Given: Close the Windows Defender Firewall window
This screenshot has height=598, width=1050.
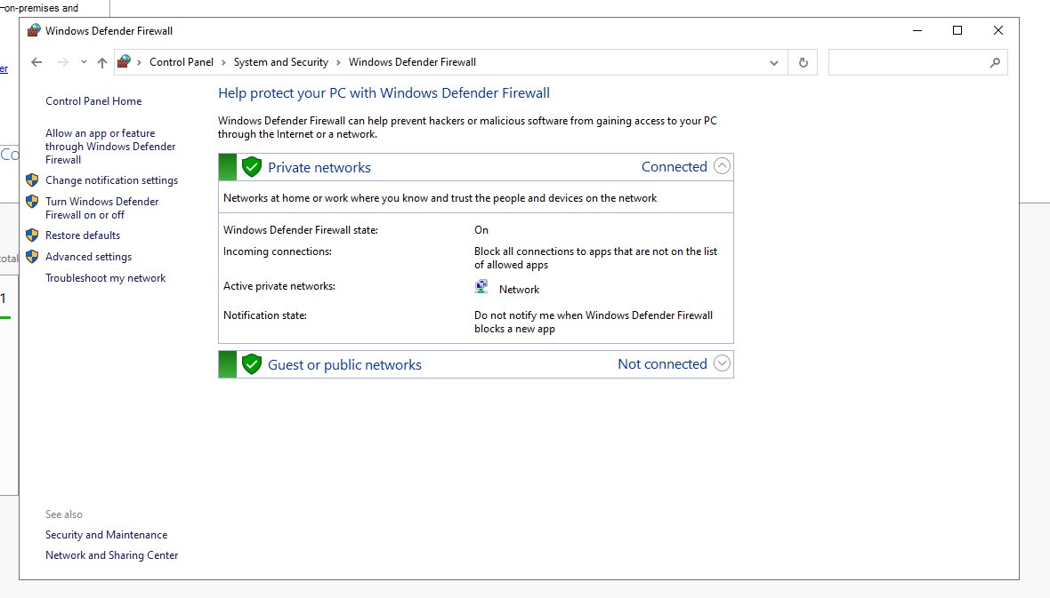Looking at the screenshot, I should click(x=997, y=30).
